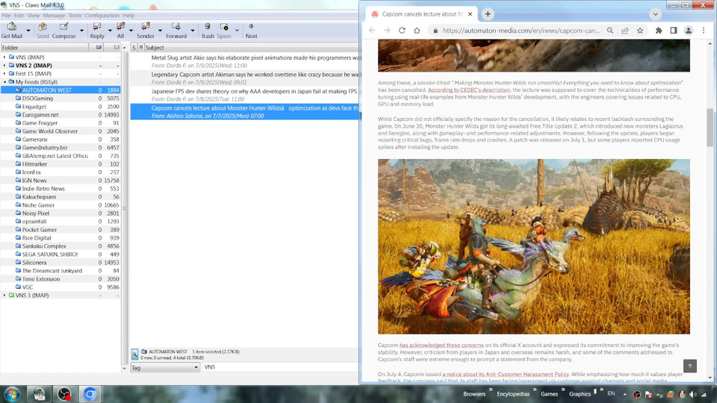Expand the VNS 3 (IMAP) account
The image size is (717, 403).
[x=4, y=296]
